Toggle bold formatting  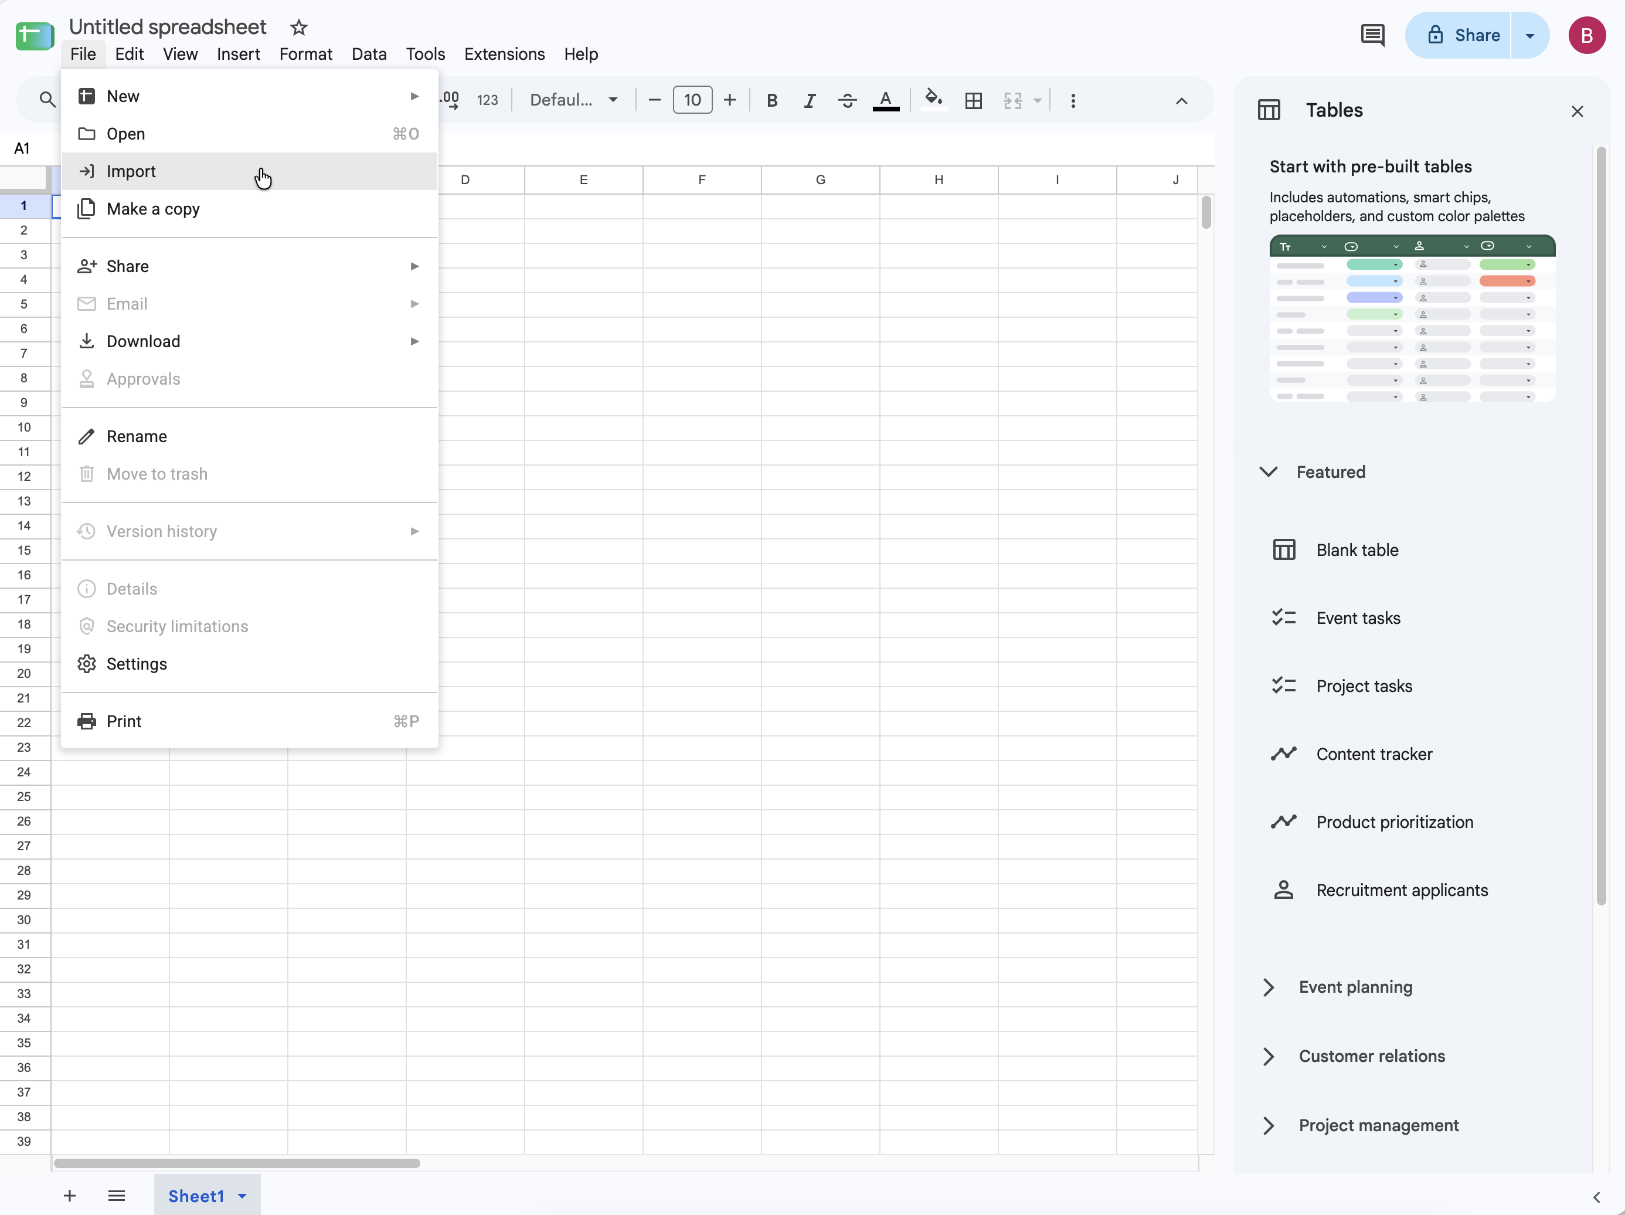pyautogui.click(x=772, y=101)
